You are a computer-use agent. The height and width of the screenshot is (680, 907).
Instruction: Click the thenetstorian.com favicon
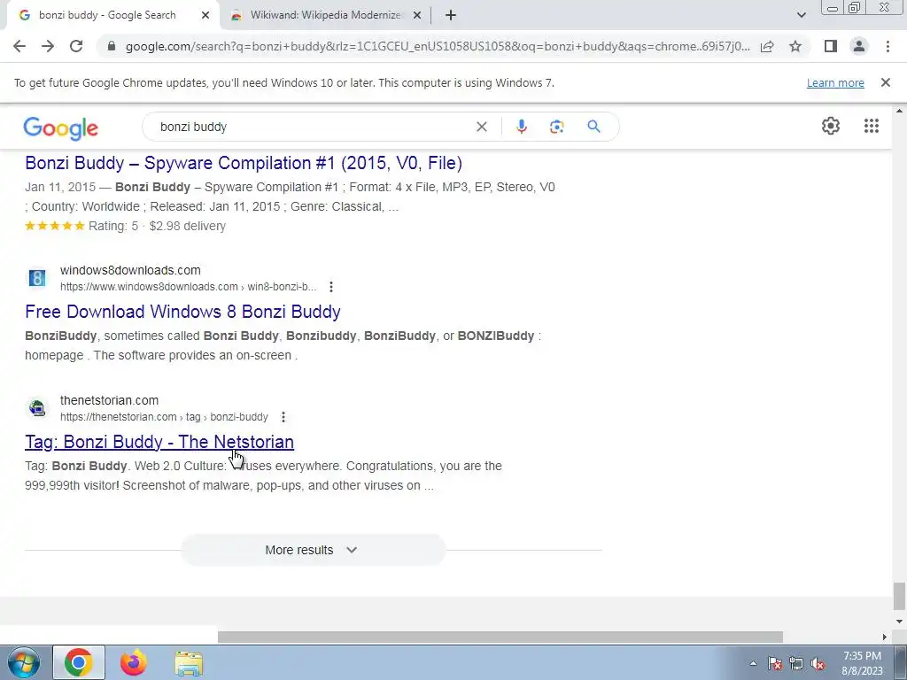coord(37,408)
